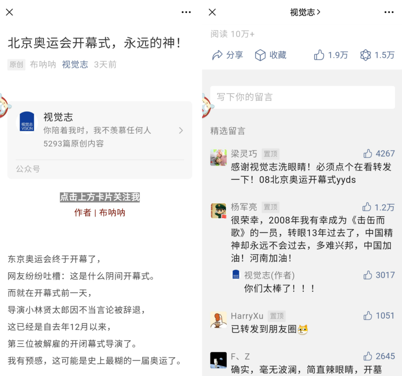
Task: Open 杨军亮's profile avatar
Action: (x=218, y=211)
